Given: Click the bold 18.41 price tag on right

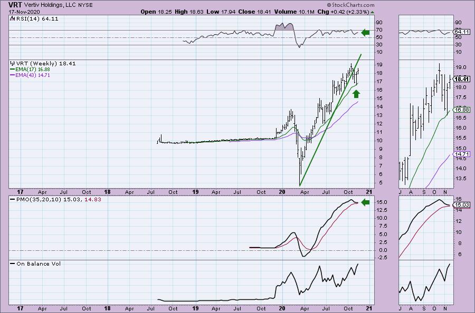Looking at the screenshot, I should click(x=462, y=79).
